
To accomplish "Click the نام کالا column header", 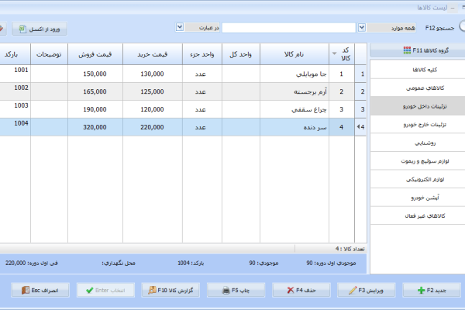I will (x=294, y=54).
